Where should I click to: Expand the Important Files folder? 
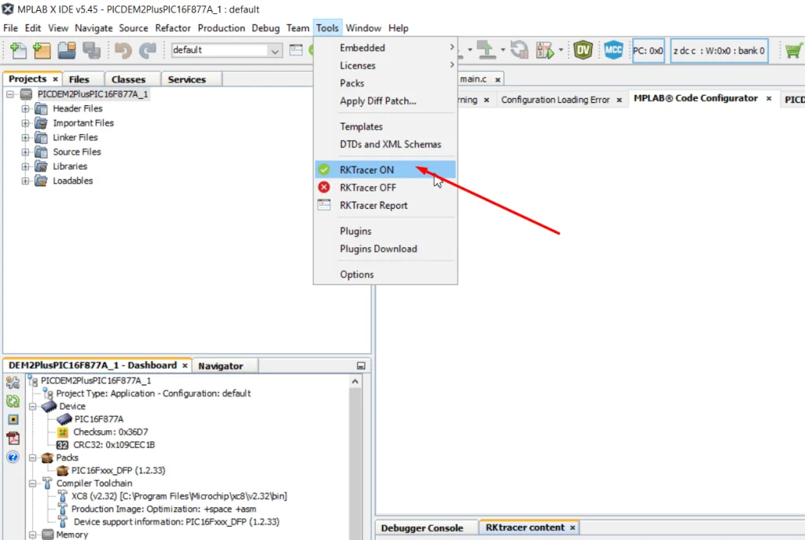[x=25, y=123]
